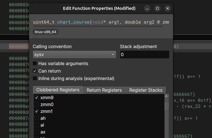
Task: Click the 'Calling convention' label
Action: [x=52, y=47]
